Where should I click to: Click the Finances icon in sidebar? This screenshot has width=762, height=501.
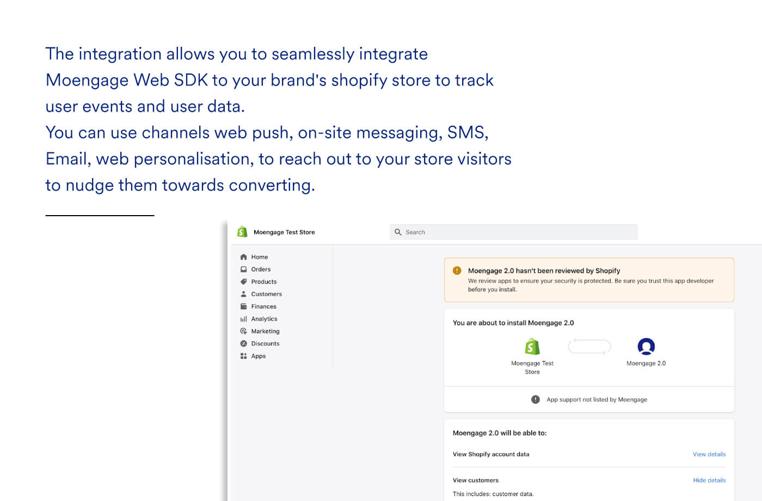[243, 307]
